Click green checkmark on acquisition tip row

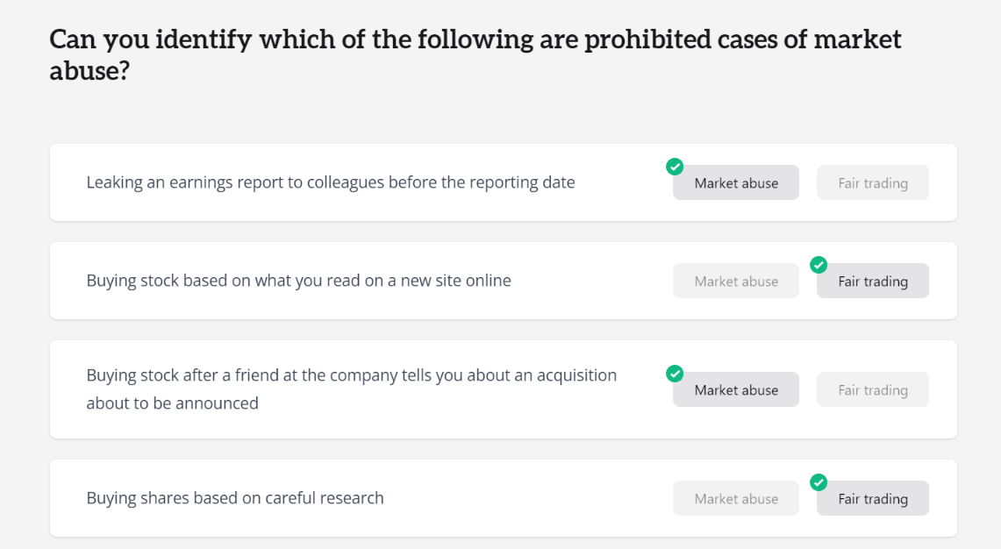tap(675, 374)
